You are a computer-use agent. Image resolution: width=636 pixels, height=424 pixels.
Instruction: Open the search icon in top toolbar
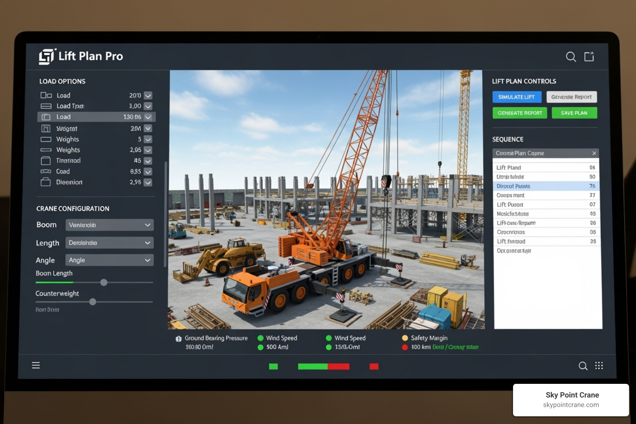pos(571,57)
